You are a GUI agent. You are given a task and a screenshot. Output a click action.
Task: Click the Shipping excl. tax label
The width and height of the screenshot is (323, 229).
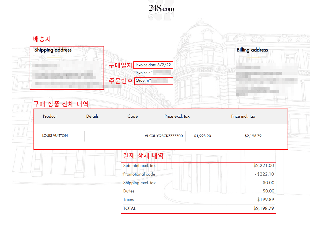point(139,183)
